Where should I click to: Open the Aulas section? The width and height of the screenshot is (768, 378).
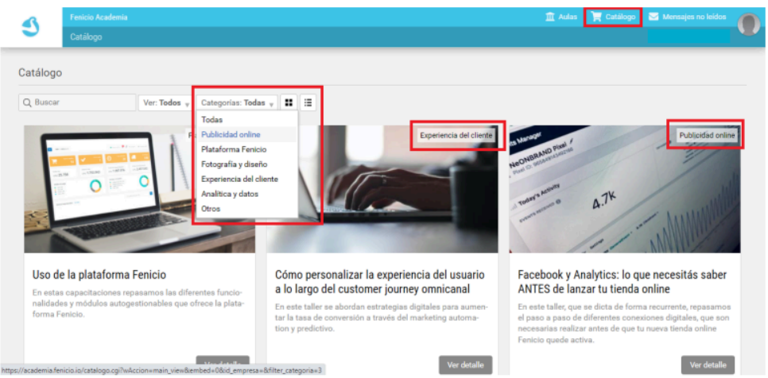pyautogui.click(x=561, y=17)
